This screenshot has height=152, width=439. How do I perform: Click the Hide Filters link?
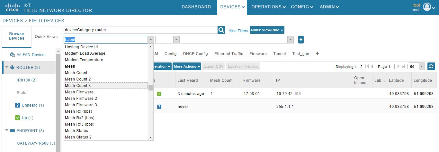[x=238, y=31]
